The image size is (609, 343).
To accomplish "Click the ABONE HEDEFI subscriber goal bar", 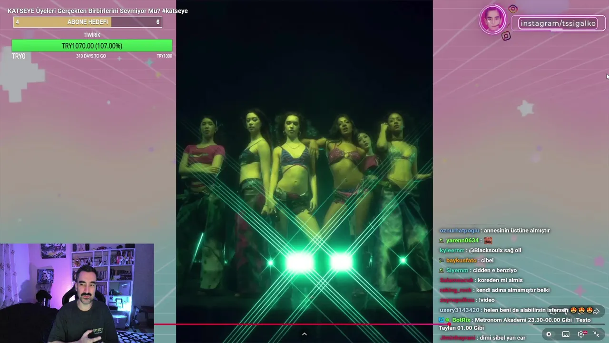I will point(88,22).
